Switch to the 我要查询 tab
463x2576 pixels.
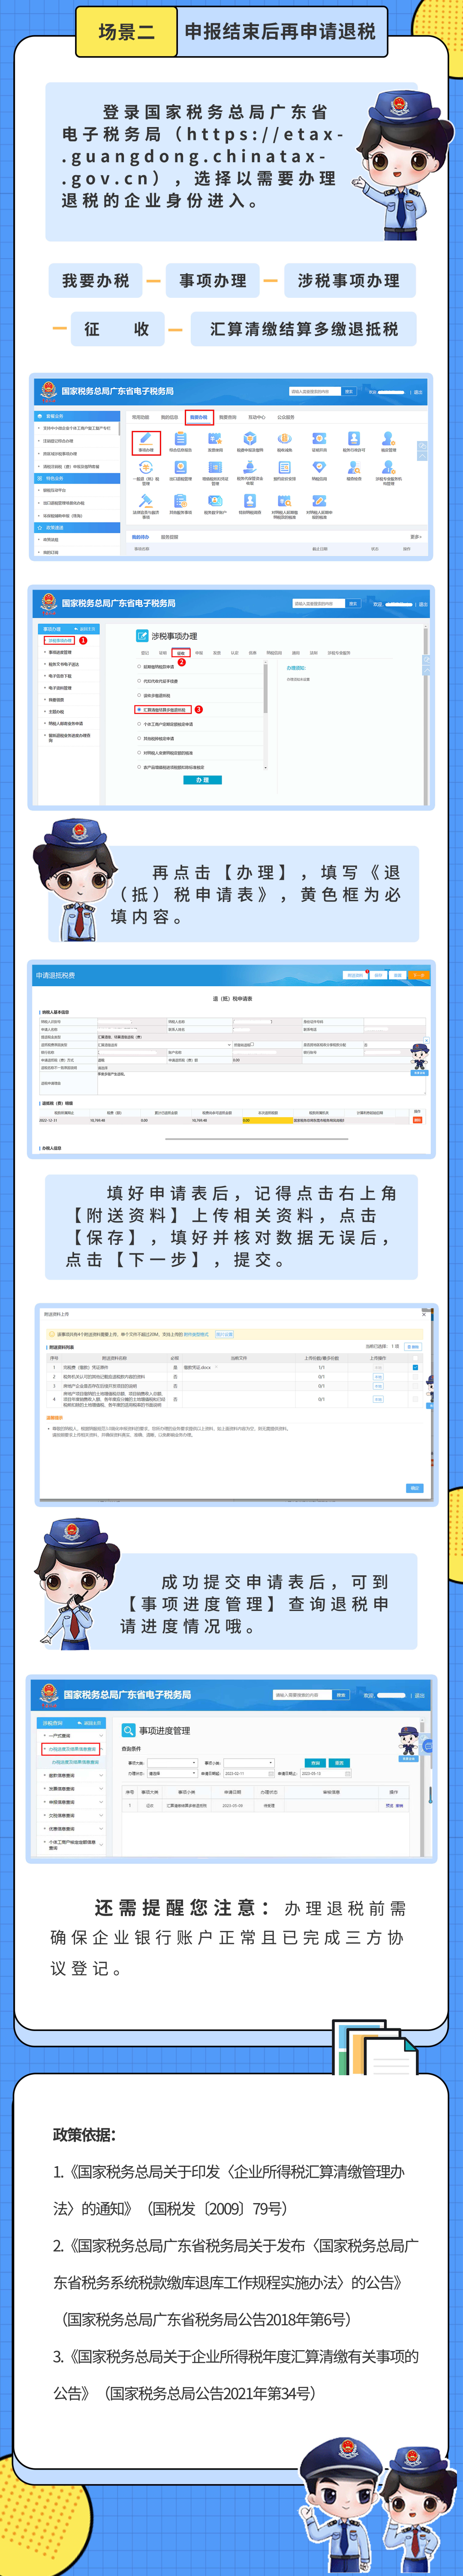pos(228,417)
